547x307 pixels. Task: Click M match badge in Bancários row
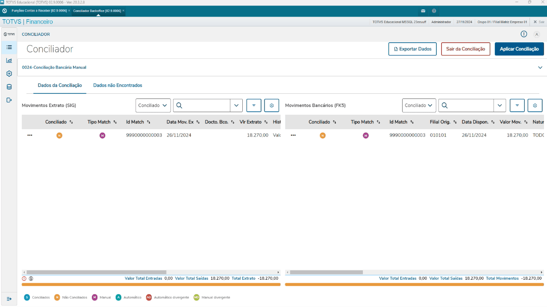click(x=365, y=136)
